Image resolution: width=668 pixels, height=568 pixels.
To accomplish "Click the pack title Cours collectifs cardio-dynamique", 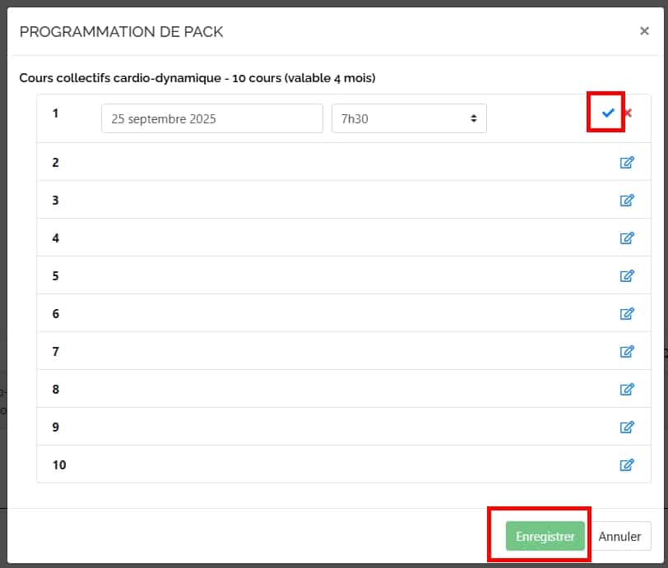I will 197,79.
